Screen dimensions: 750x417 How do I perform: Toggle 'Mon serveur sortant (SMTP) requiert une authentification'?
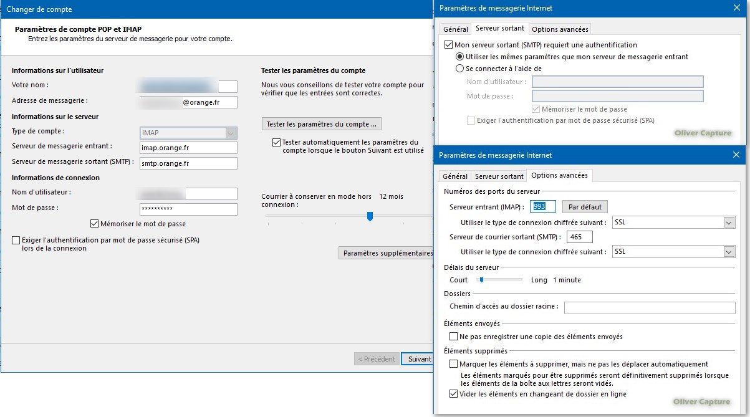(x=448, y=45)
